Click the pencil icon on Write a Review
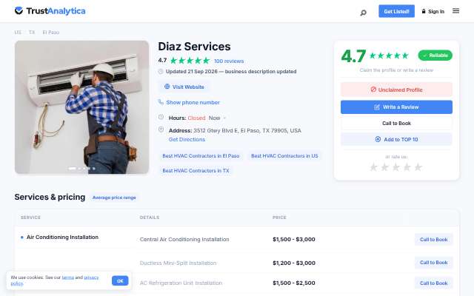Screen dimensions: 474x296 (377, 107)
